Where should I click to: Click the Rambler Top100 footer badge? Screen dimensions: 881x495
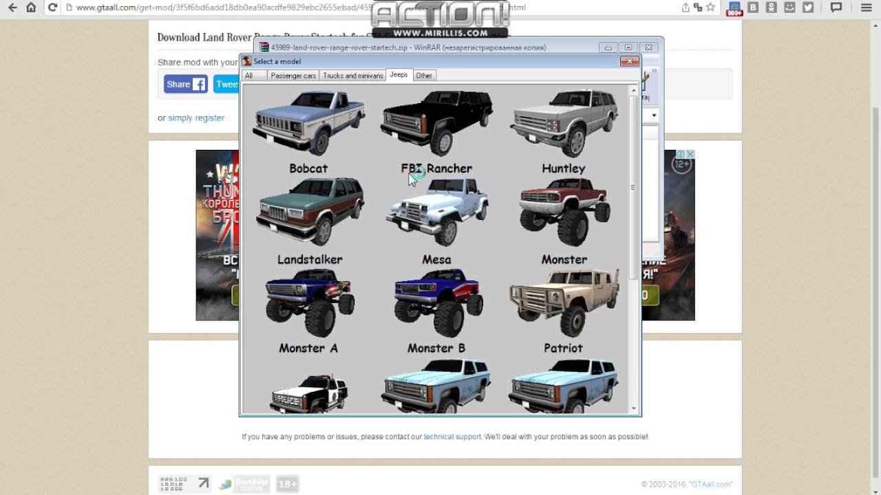click(244, 484)
